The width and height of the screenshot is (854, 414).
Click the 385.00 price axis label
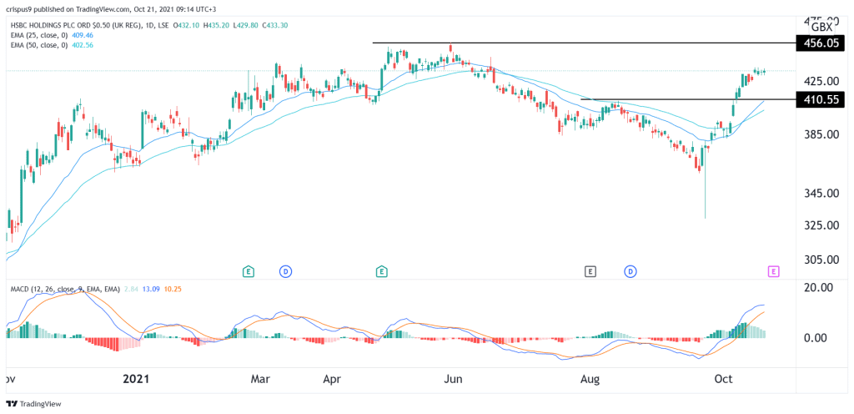[823, 134]
